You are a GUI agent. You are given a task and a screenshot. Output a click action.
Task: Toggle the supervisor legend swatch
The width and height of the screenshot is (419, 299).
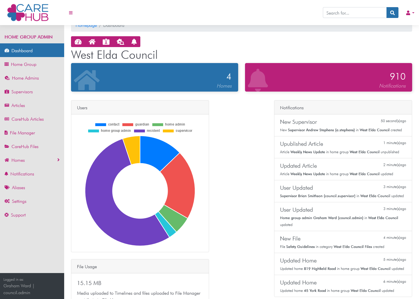[x=168, y=131]
